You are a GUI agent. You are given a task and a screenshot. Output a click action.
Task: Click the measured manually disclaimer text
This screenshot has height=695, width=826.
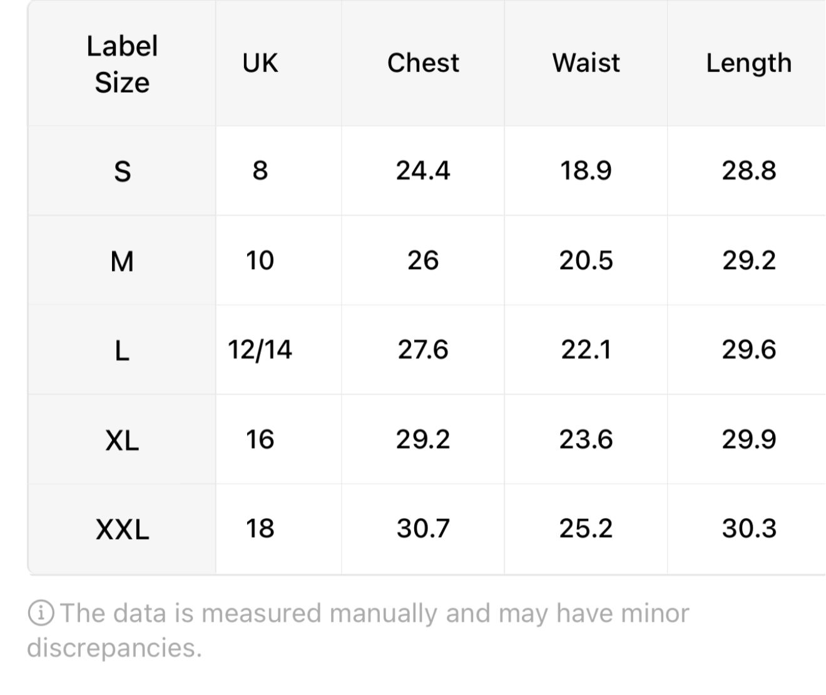[358, 630]
